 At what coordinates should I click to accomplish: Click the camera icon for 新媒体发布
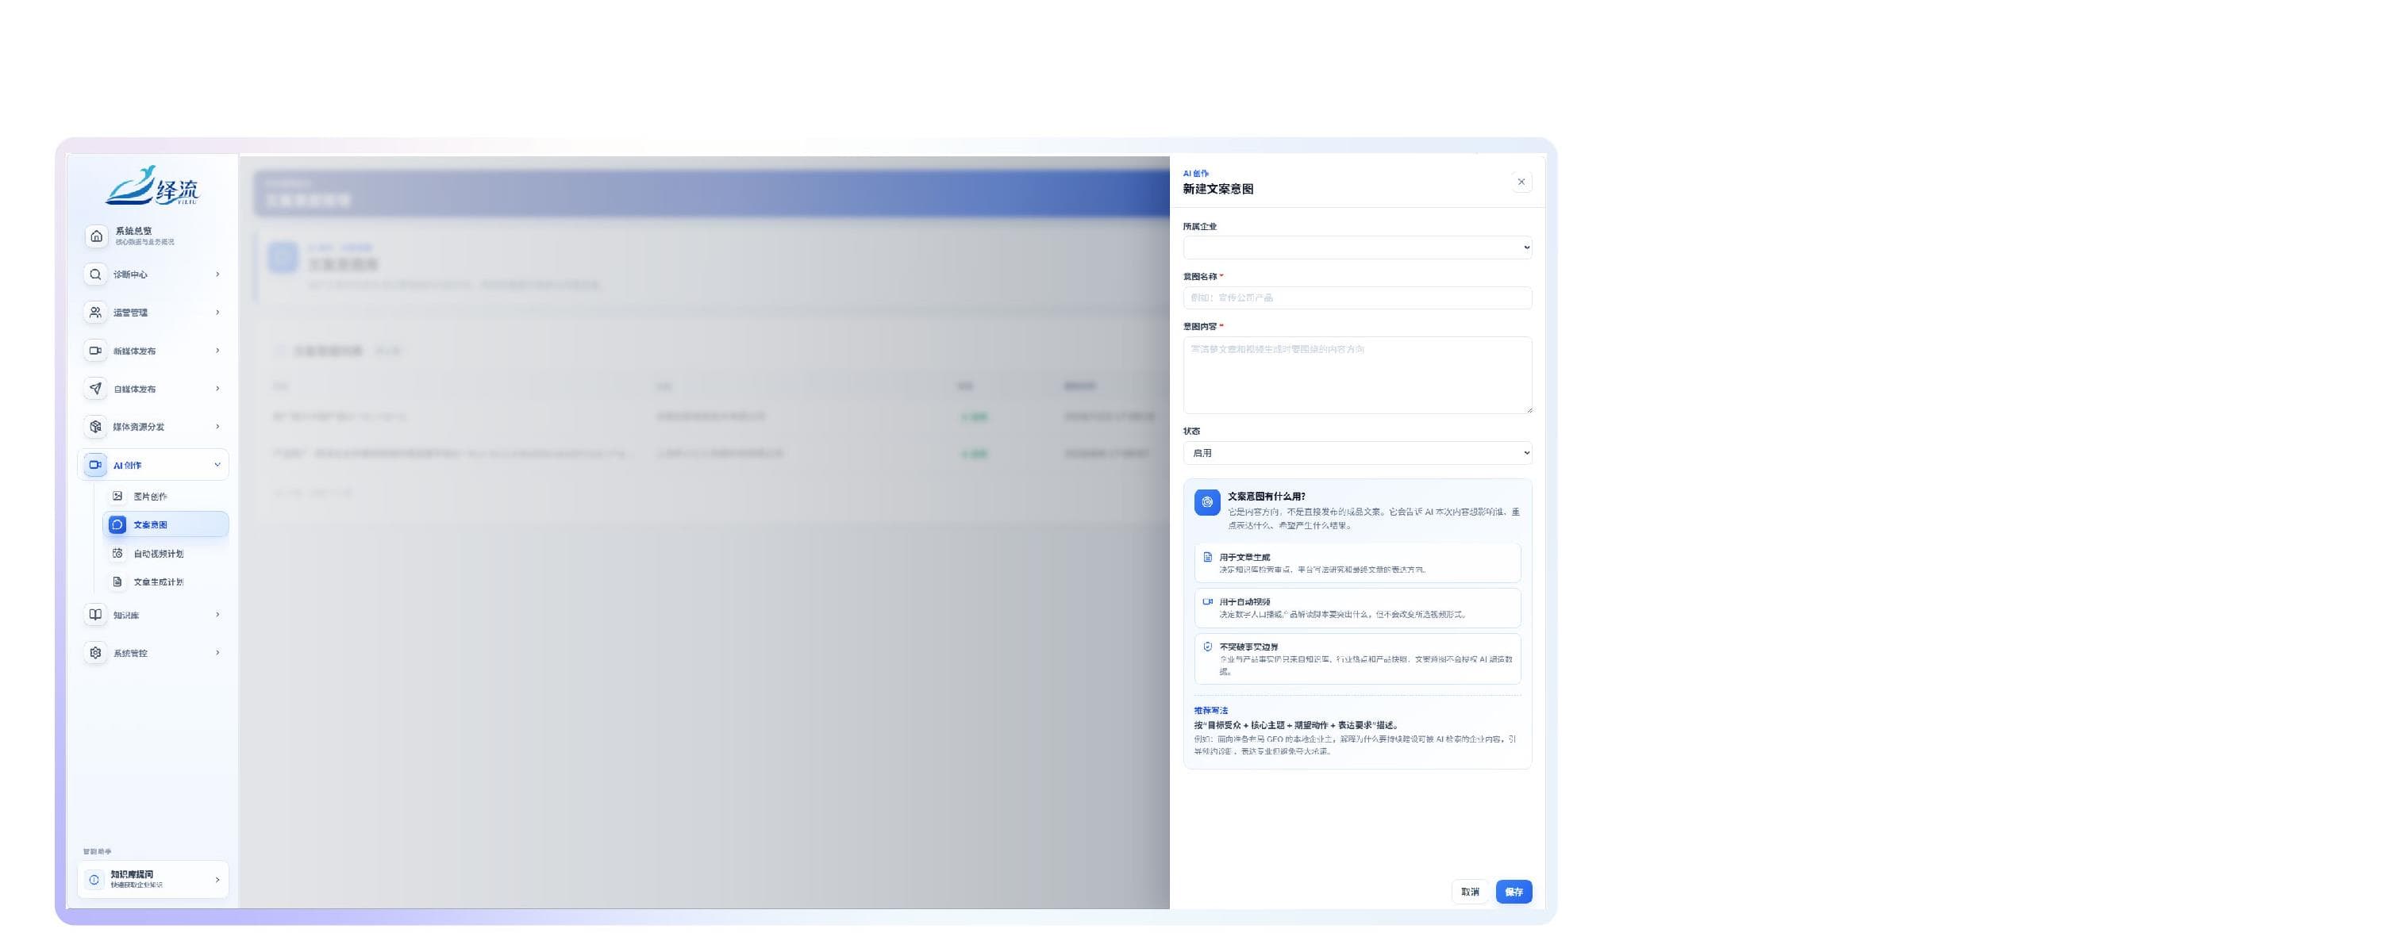95,351
